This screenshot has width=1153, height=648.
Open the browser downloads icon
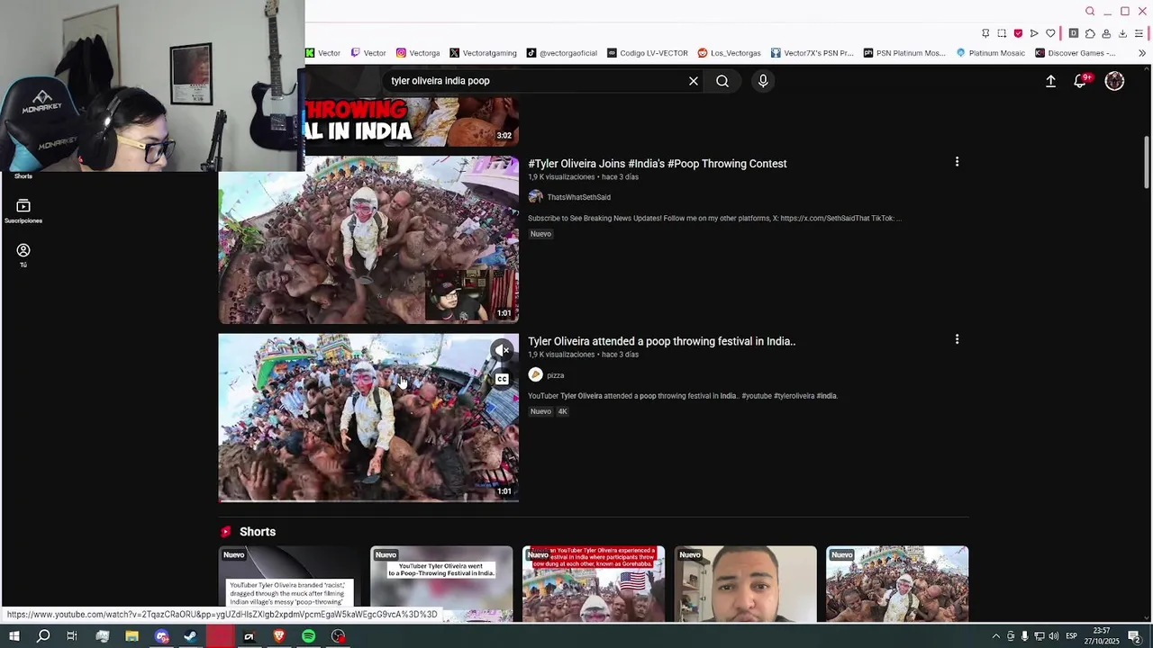coord(1122,33)
